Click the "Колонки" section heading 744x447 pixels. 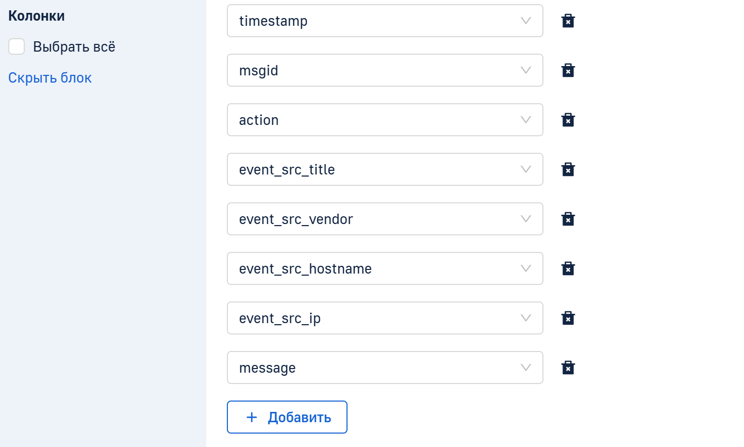37,16
